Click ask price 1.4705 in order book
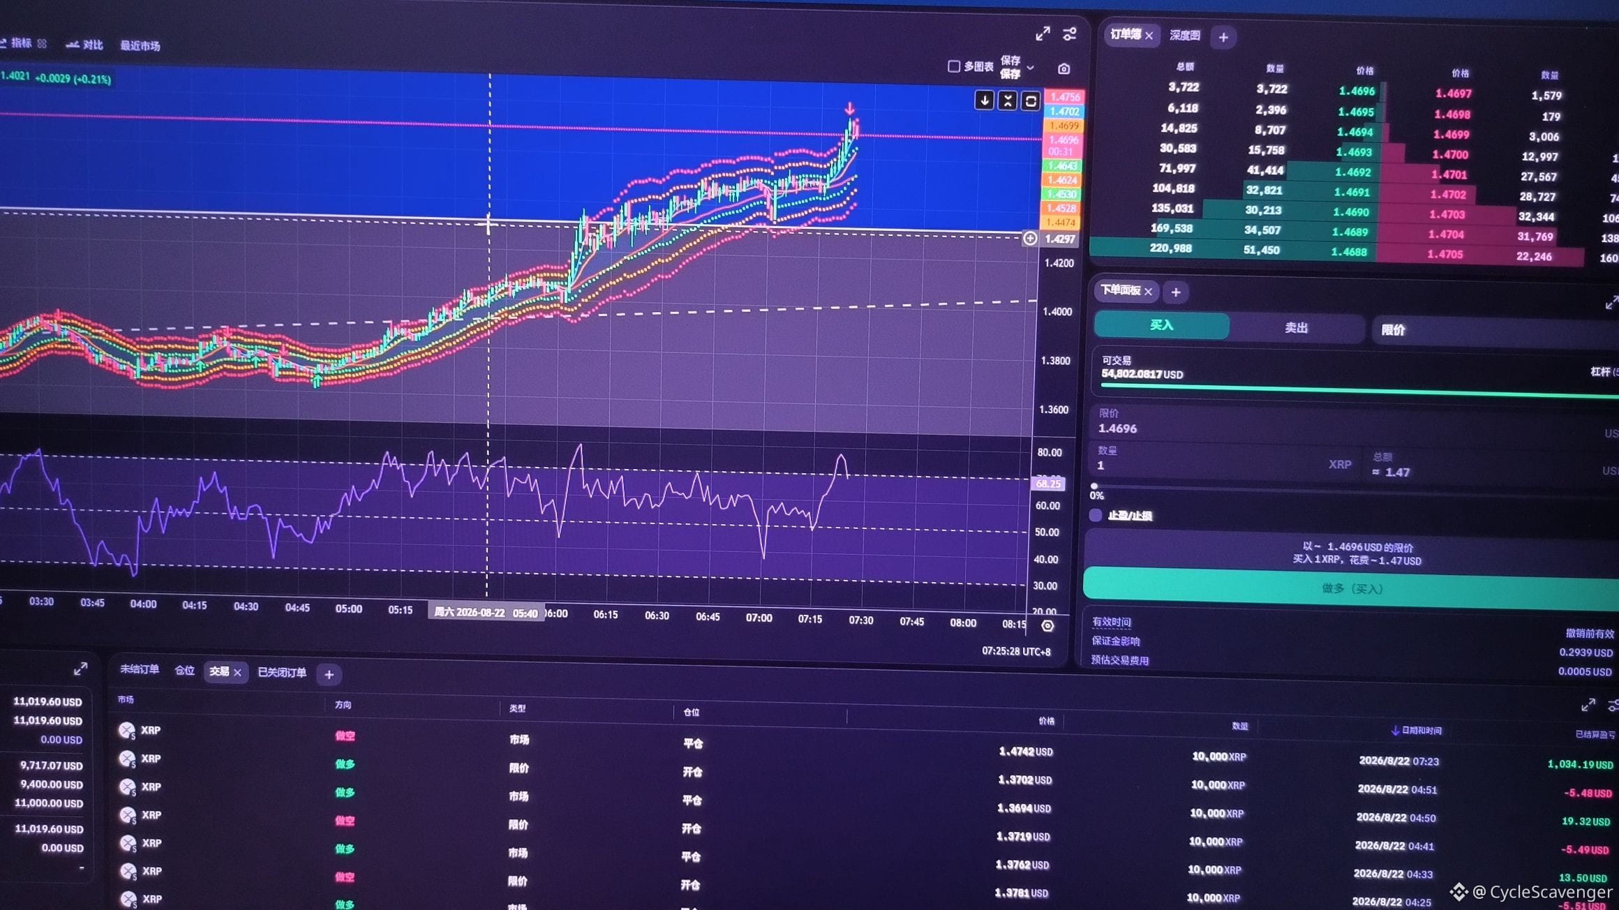 tap(1445, 254)
